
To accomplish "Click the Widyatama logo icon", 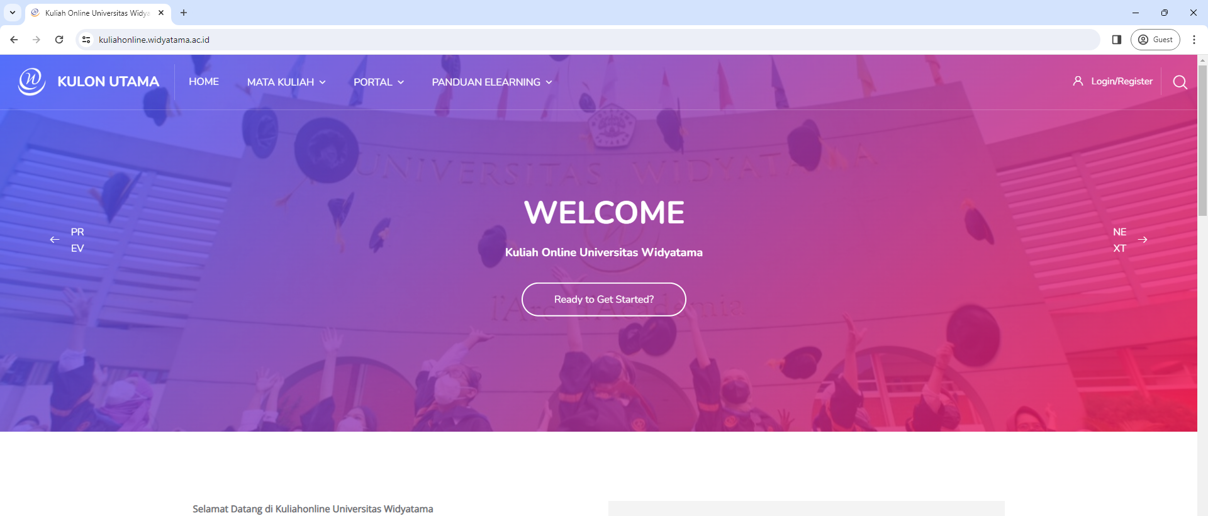I will [31, 81].
